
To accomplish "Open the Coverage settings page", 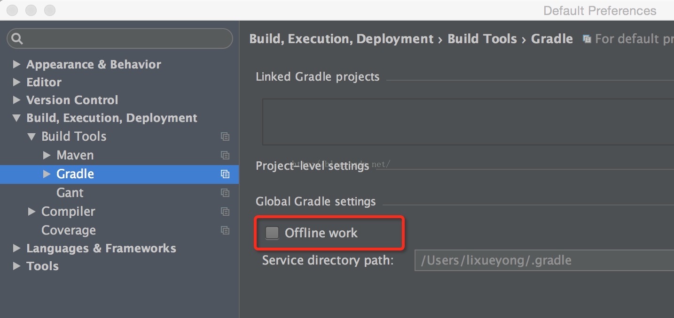I will (69, 230).
